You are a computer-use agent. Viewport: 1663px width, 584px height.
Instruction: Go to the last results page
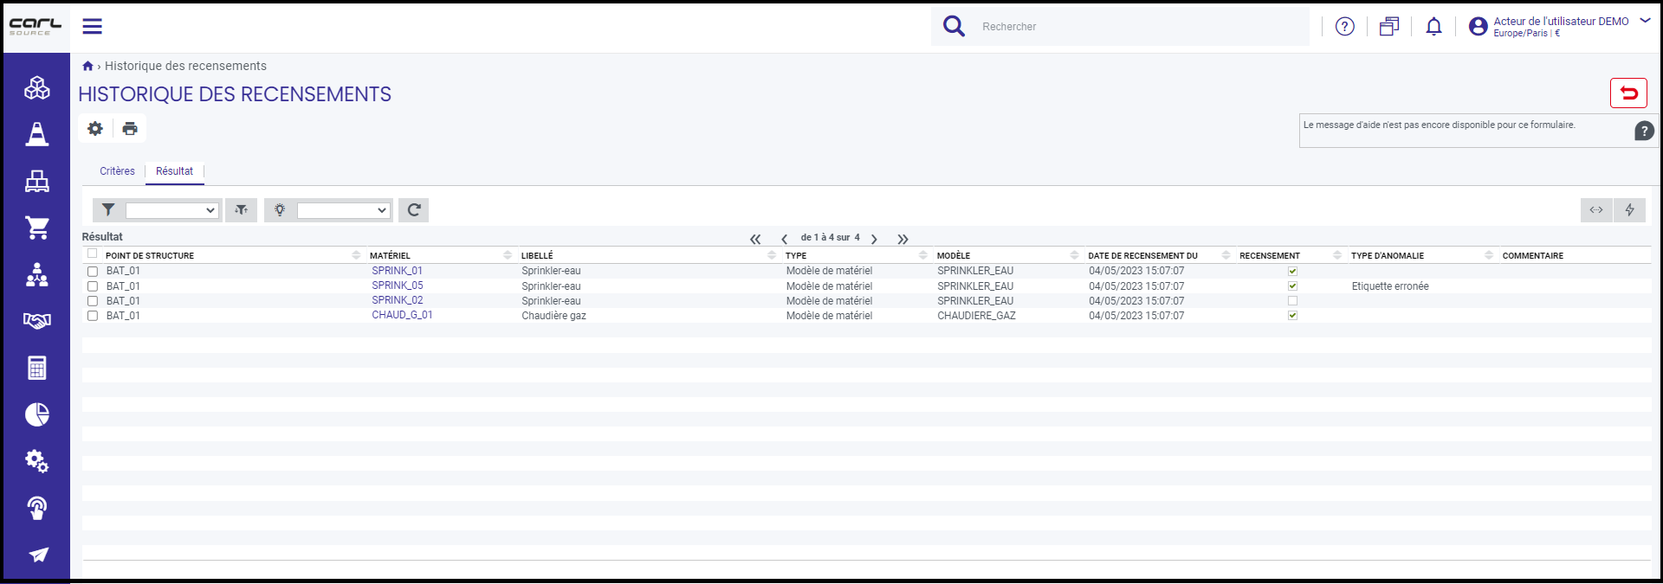click(x=903, y=239)
